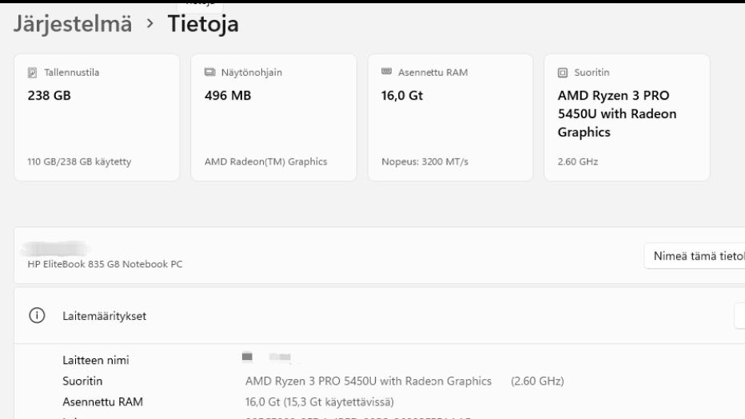Click the breadcrumb chevron arrow

[x=149, y=25]
